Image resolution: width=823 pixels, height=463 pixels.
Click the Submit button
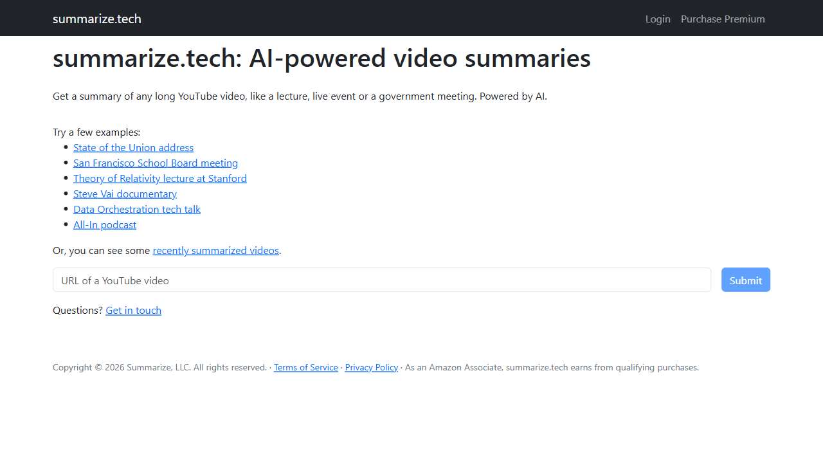[x=745, y=280]
